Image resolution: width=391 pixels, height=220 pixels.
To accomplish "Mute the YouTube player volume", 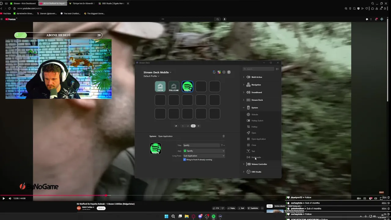I will tap(10, 198).
